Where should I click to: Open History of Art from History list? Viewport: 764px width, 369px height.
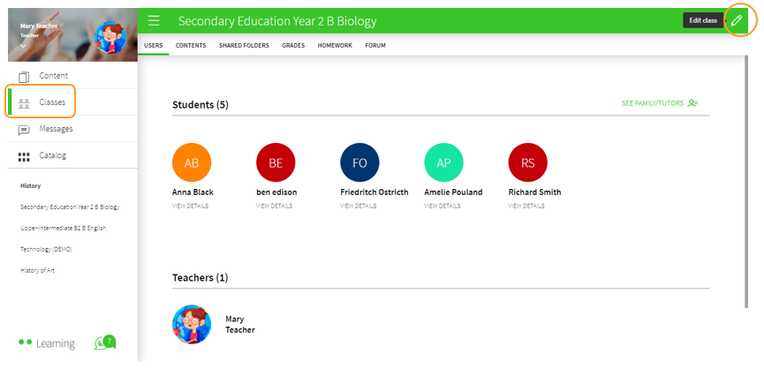point(37,270)
